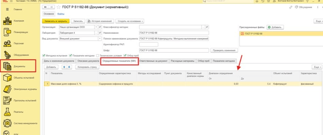Viewport: 323px width, 135px height.
Task: Open the top Еще menu beside the toolbar
Action: [x=318, y=21]
